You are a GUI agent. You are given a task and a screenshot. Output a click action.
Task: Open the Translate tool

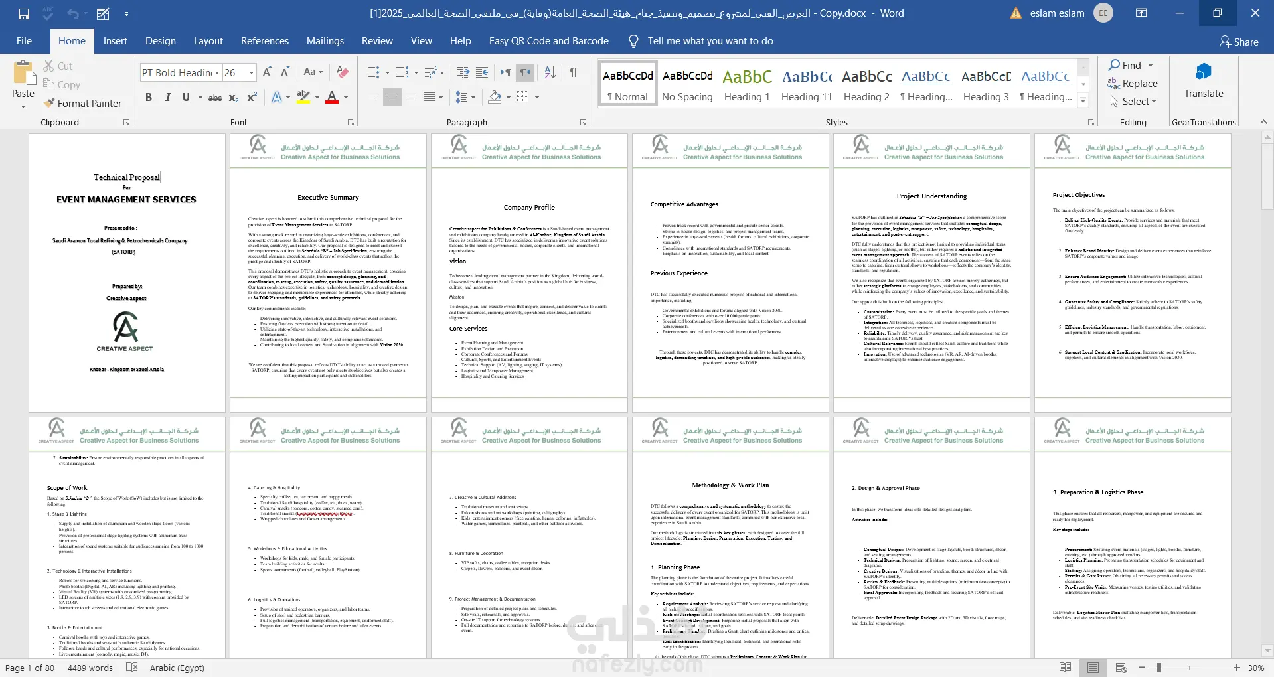point(1203,82)
